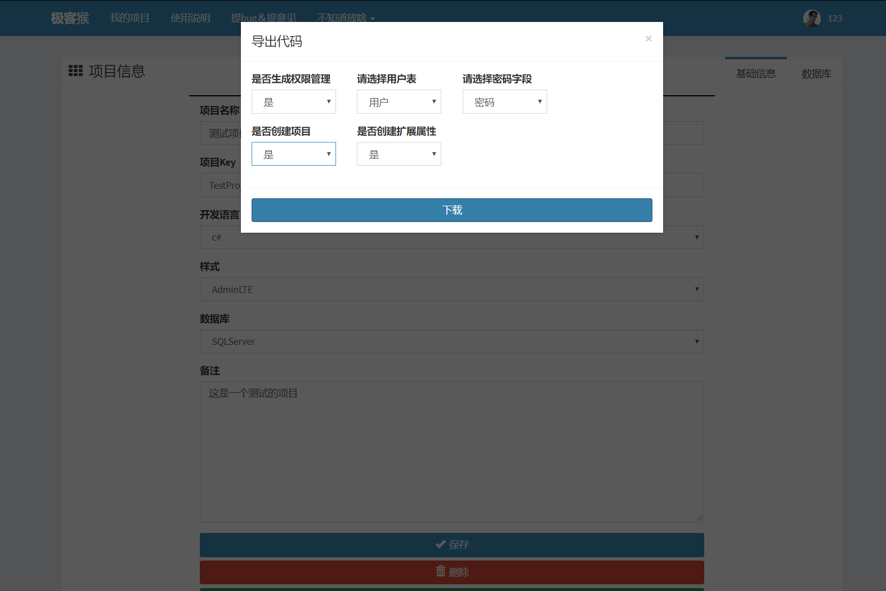Open the 数据库 SQLServer dropdown
886x591 pixels.
tap(452, 341)
